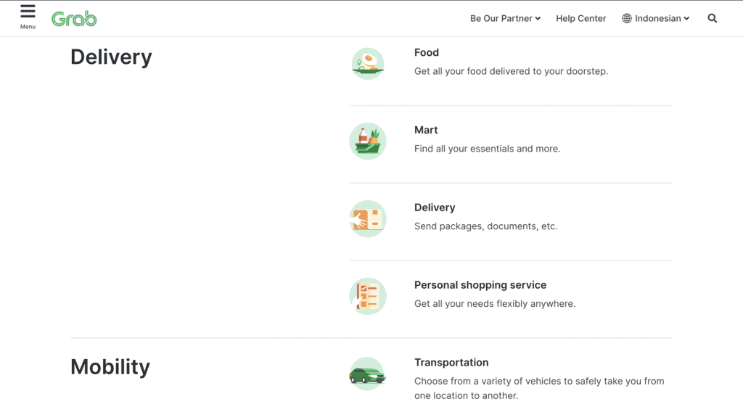This screenshot has width=743, height=420.
Task: Open the Transportation service link
Action: (x=451, y=363)
